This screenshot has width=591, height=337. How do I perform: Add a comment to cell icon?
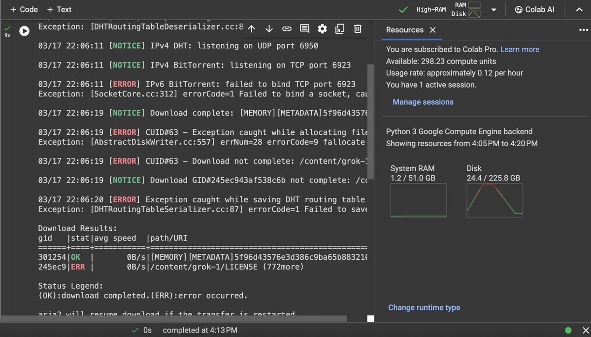click(304, 29)
